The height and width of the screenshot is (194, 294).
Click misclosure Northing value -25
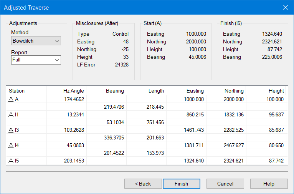click(x=125, y=49)
